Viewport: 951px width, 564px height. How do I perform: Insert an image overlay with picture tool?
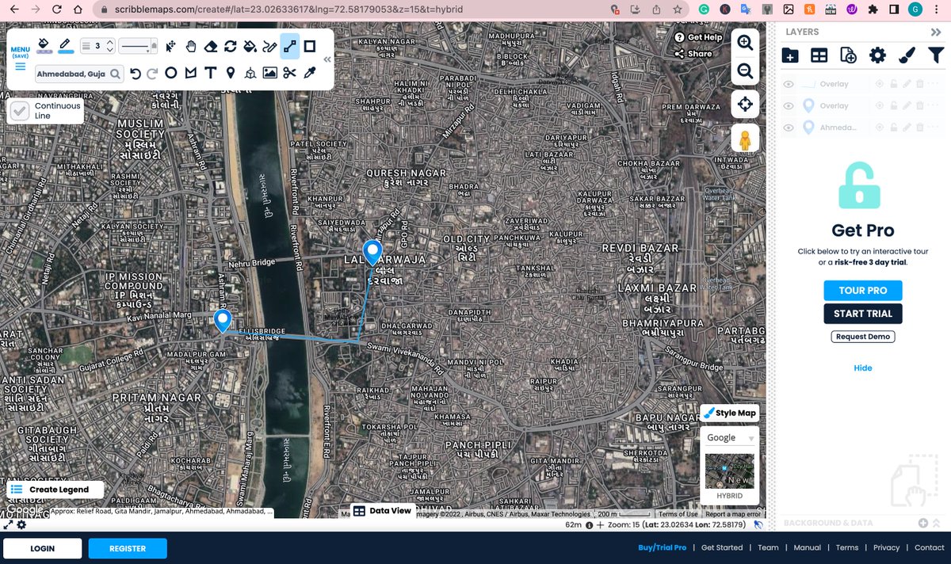tap(270, 73)
